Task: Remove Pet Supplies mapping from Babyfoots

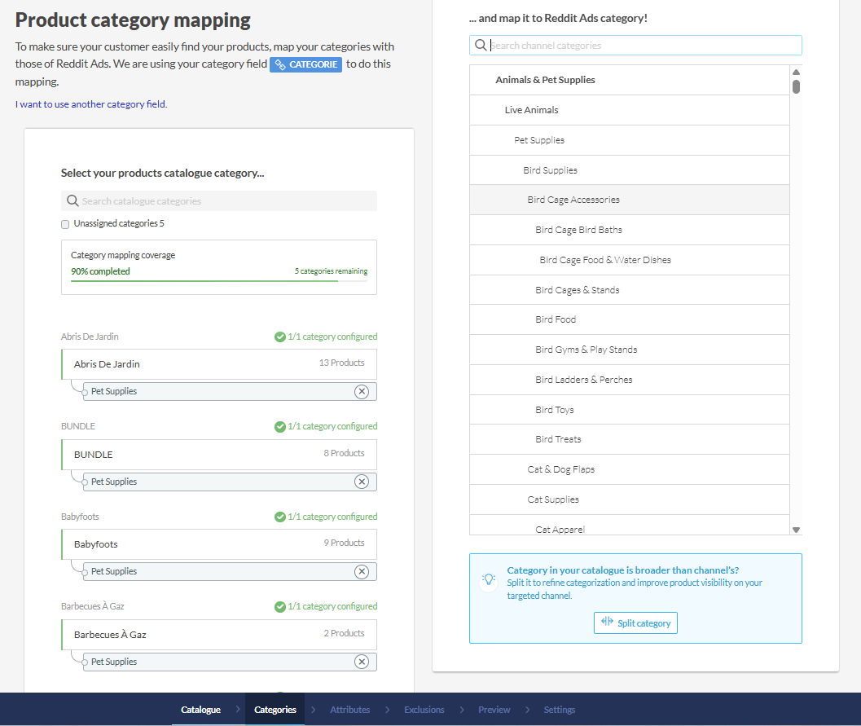Action: pyautogui.click(x=362, y=572)
